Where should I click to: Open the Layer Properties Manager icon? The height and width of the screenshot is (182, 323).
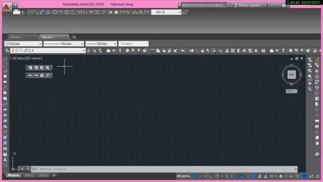pyautogui.click(x=7, y=51)
